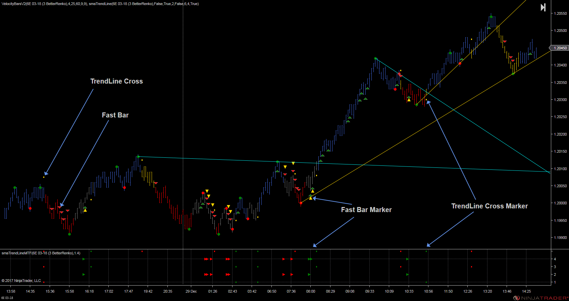The image size is (569, 301).
Task: Click the 20:35 time axis label
Action: point(168,291)
